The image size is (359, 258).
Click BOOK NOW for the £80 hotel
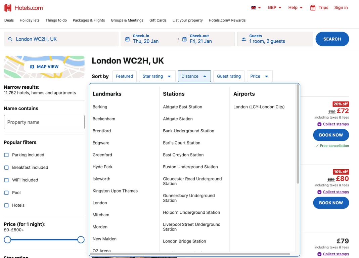click(331, 203)
